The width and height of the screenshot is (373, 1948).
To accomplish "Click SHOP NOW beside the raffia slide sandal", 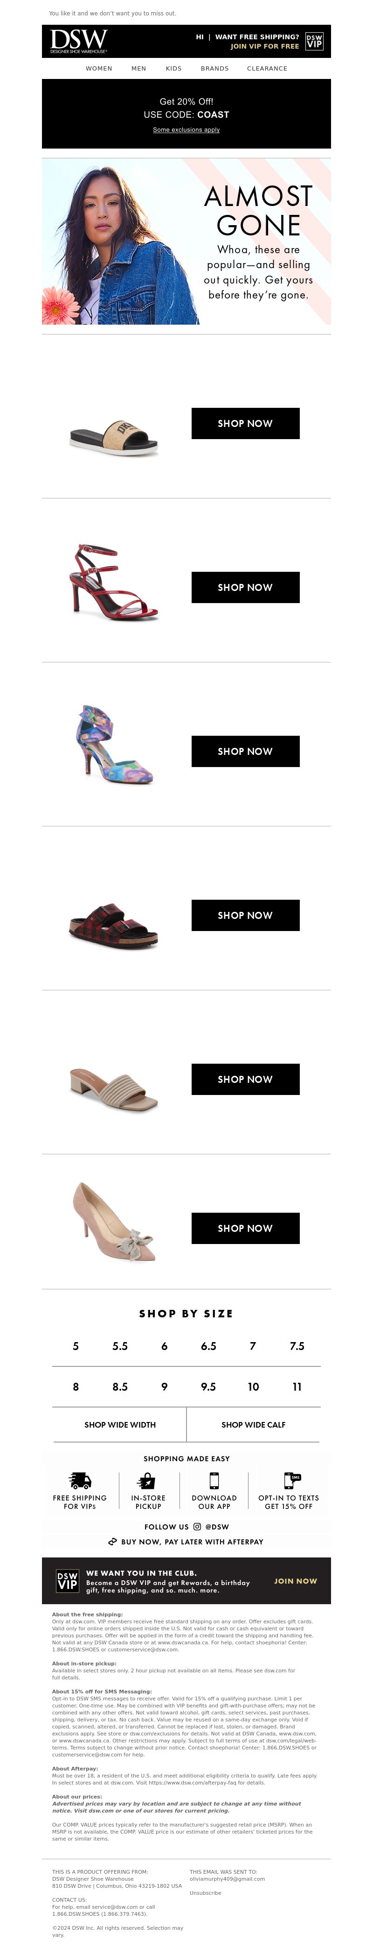I will 245,424.
